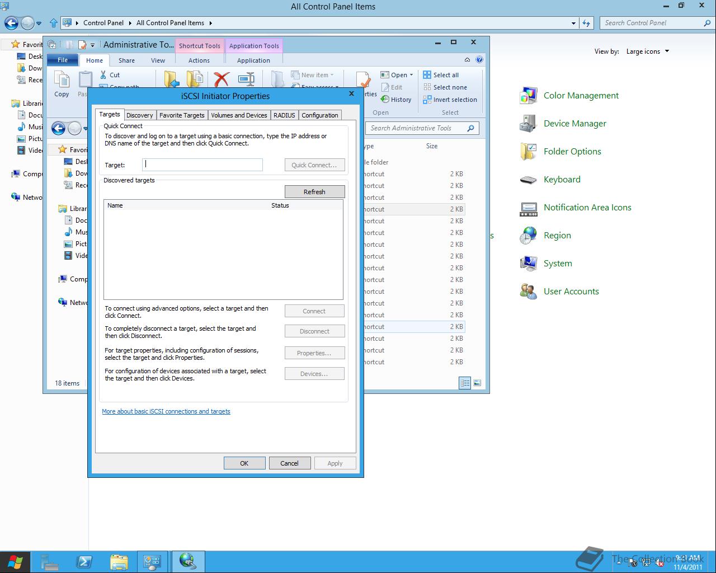Open File Explorer from the taskbar

point(119,562)
